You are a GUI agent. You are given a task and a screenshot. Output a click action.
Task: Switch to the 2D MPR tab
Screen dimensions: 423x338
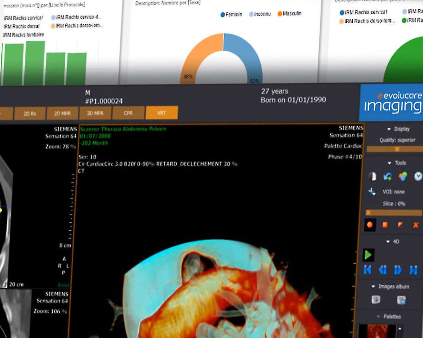click(x=62, y=113)
